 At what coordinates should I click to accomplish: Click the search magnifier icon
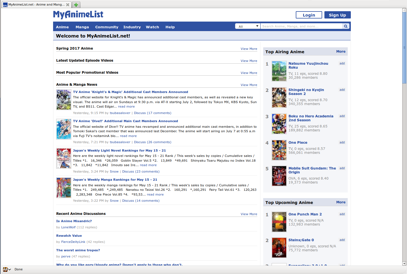(346, 26)
